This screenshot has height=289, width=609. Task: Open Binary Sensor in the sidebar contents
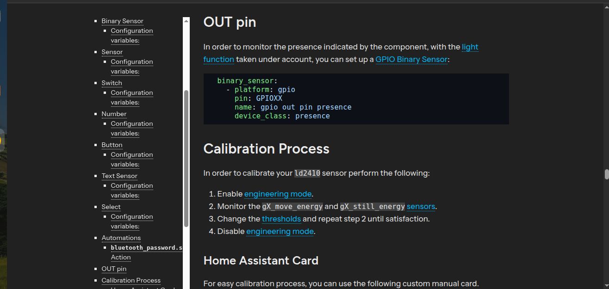[x=122, y=21]
